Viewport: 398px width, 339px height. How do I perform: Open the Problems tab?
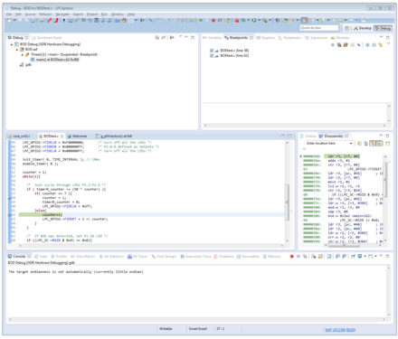point(224,257)
